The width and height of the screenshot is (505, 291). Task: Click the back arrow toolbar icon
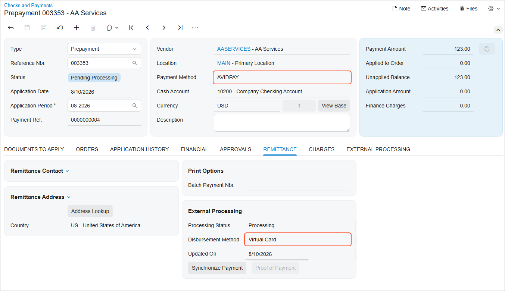pos(11,28)
